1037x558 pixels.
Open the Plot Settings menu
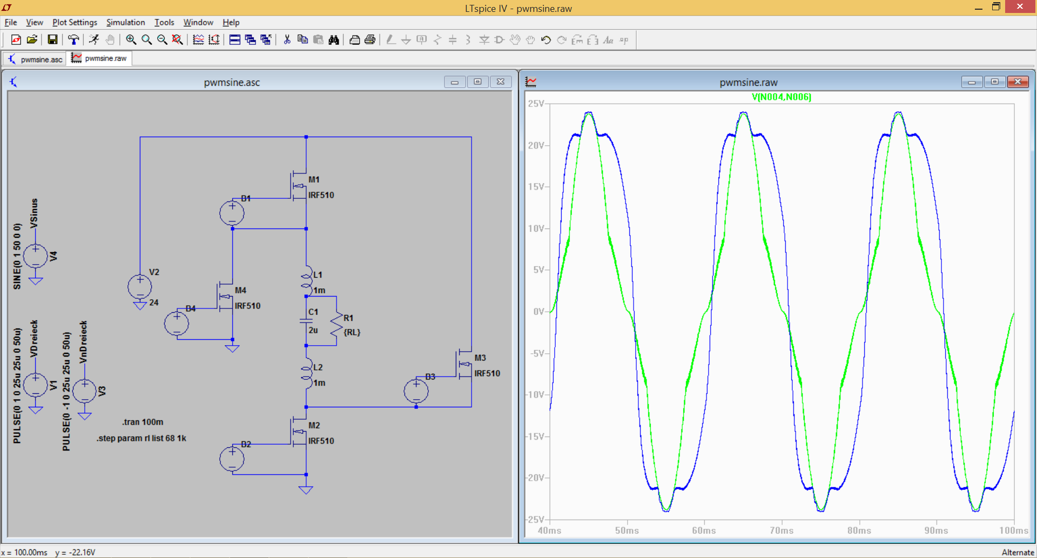(x=75, y=22)
